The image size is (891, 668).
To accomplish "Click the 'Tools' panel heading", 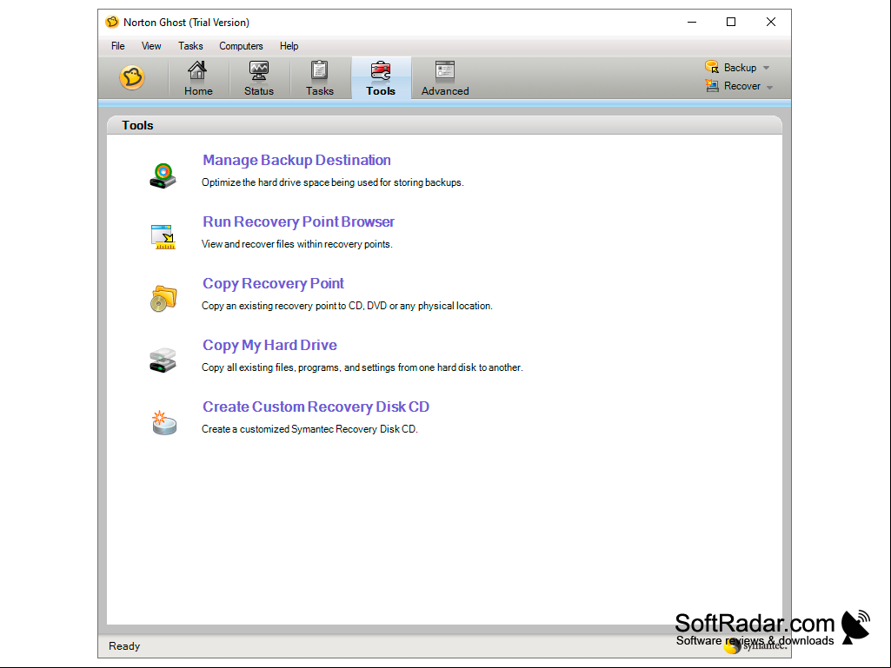I will tap(137, 126).
